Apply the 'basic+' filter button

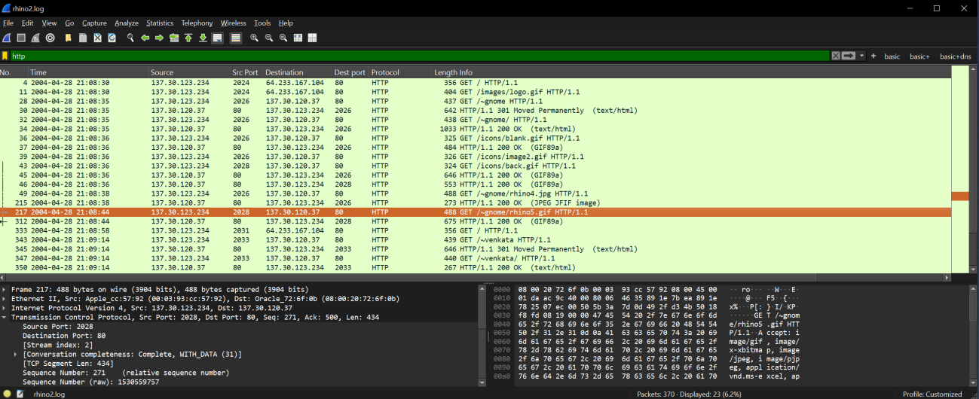coord(919,56)
